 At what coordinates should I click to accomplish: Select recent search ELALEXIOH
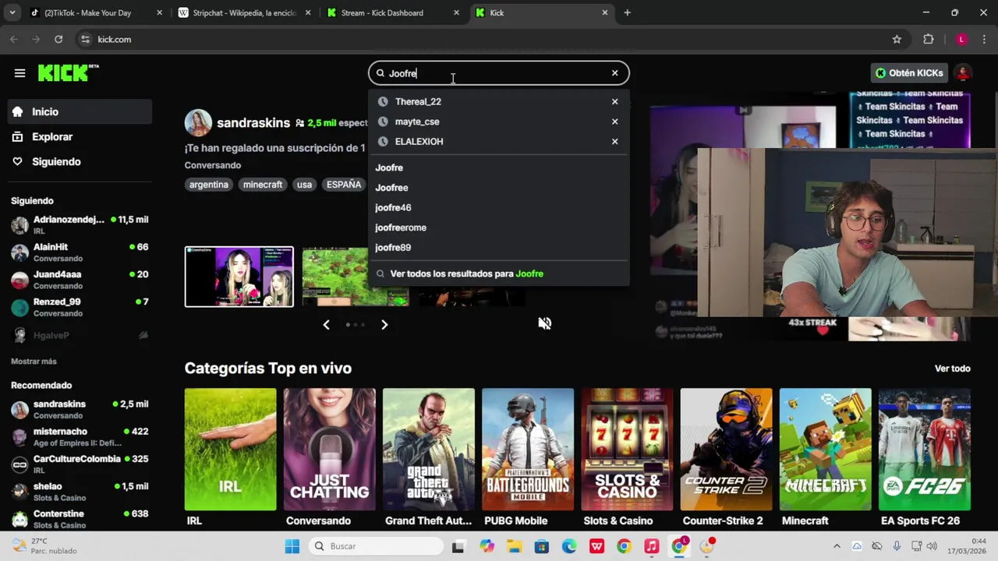(x=419, y=141)
